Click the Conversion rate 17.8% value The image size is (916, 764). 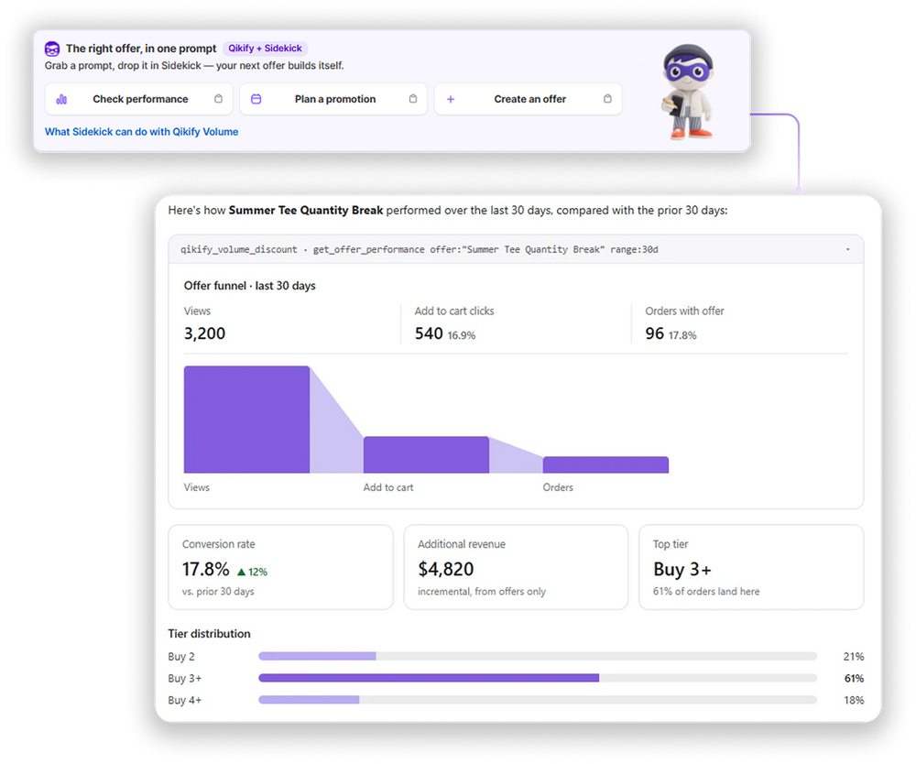pos(205,569)
